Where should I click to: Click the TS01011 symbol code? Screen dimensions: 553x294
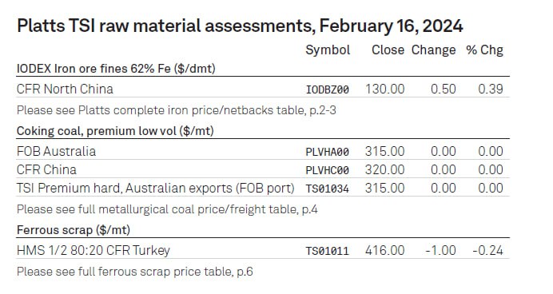(328, 251)
